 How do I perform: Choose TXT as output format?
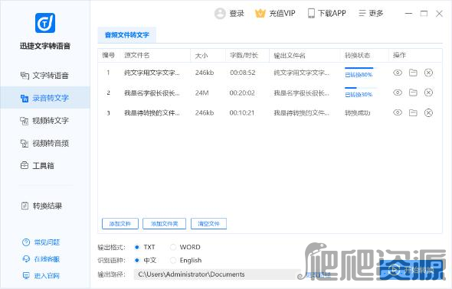coord(137,247)
